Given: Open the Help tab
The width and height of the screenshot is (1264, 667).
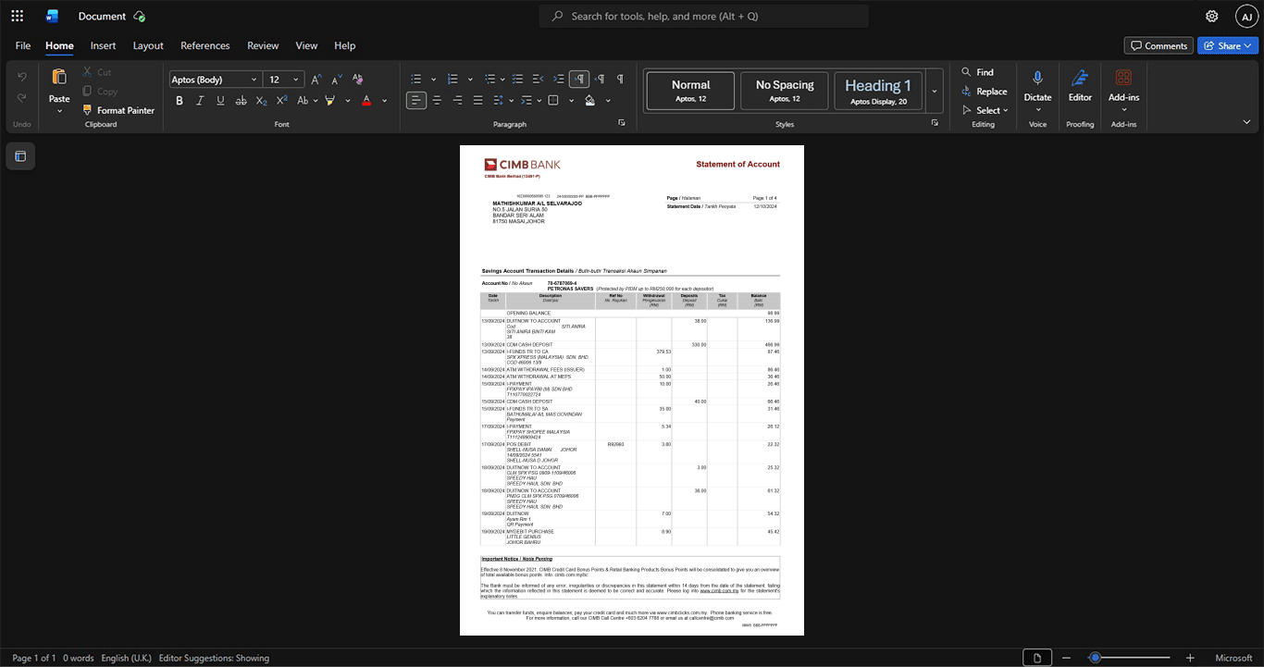Looking at the screenshot, I should coord(344,45).
